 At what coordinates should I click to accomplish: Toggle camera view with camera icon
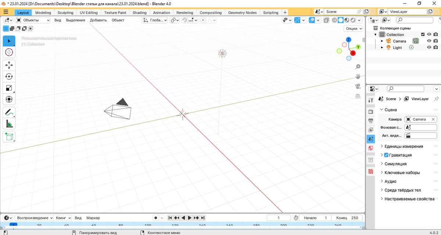pos(358,86)
